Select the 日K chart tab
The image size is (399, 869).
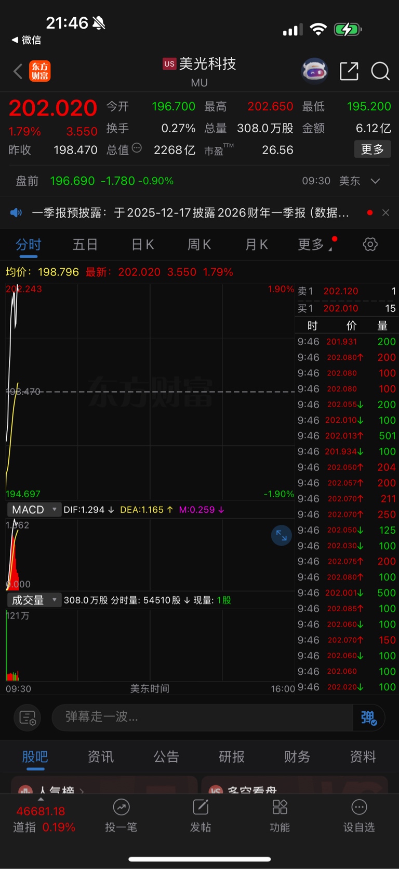point(142,244)
